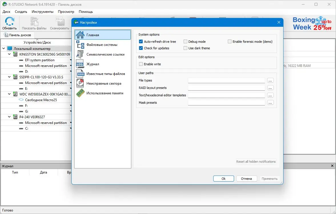Open the dropdown arrow on the D: partition

(x=71, y=72)
